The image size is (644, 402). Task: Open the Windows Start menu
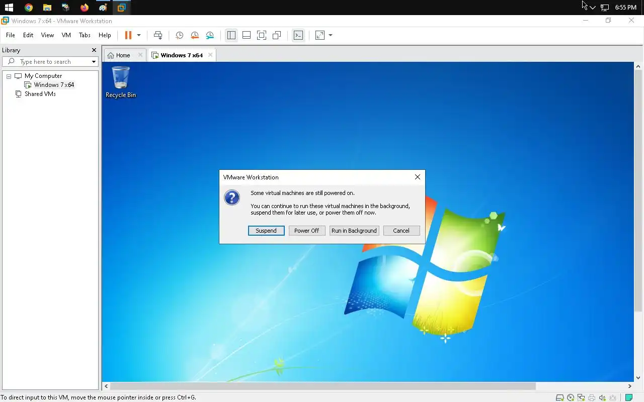9,8
